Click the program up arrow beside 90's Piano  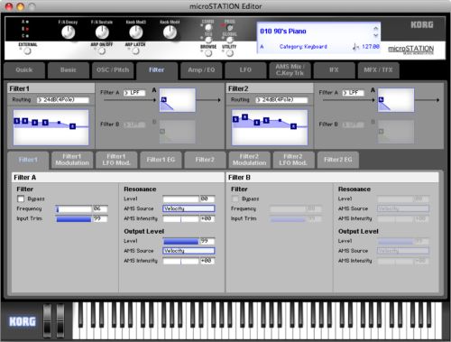click(x=375, y=29)
